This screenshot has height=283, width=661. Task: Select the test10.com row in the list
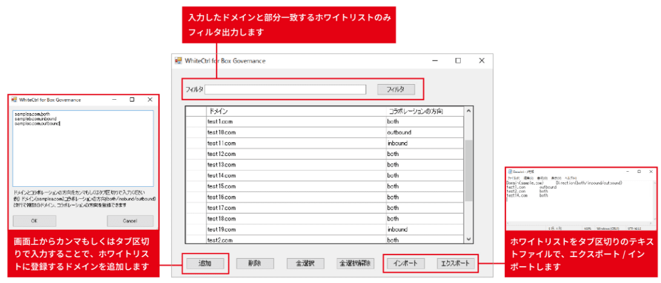coord(295,132)
